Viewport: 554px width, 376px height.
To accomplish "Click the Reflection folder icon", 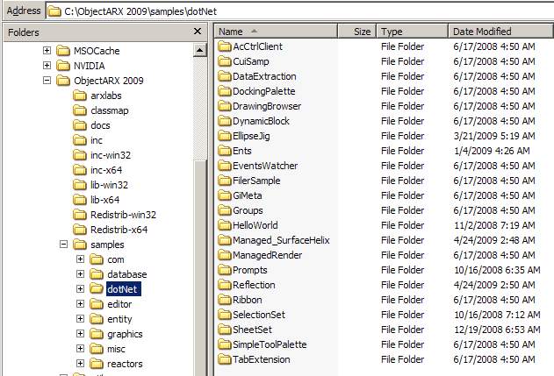I will (225, 285).
